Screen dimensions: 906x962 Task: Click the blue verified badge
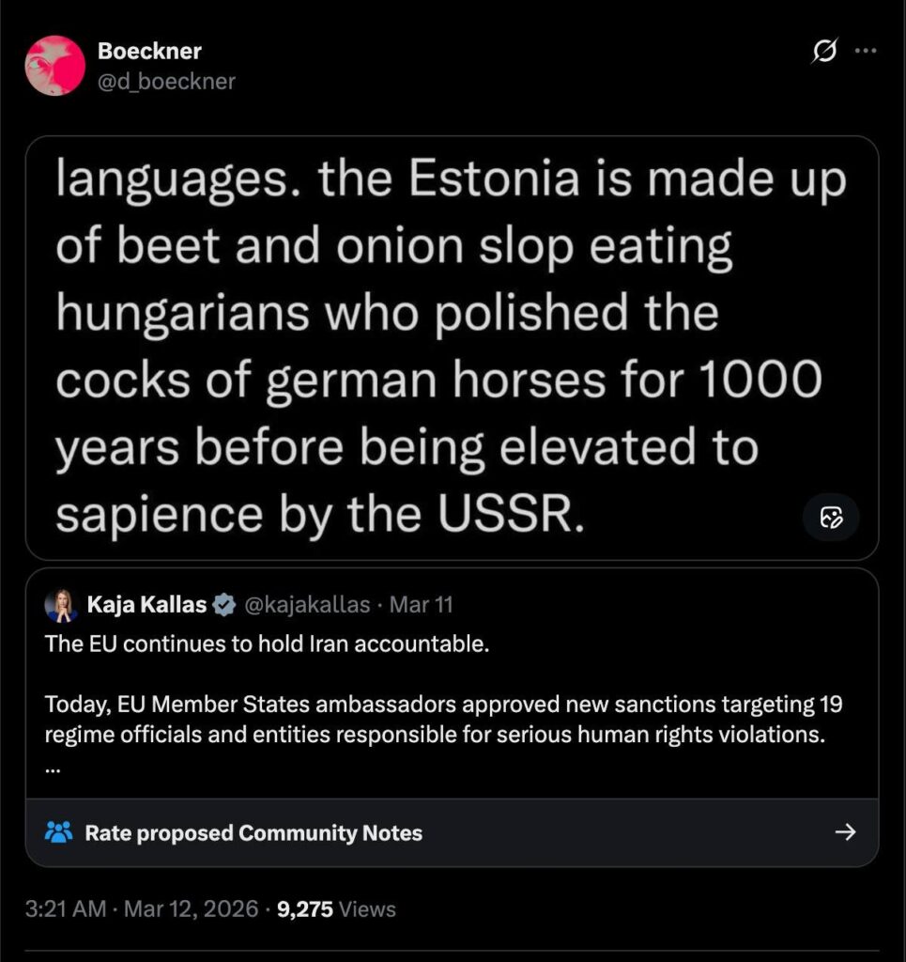(x=224, y=605)
